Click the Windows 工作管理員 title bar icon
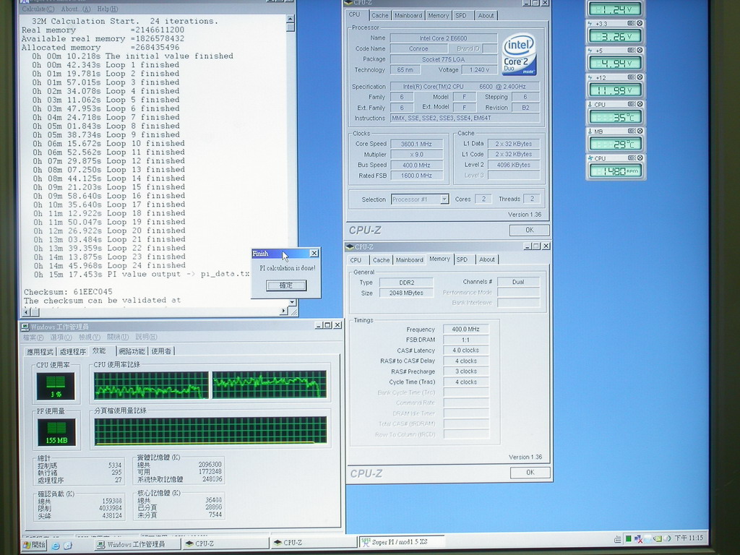This screenshot has width=740, height=555. tap(25, 327)
